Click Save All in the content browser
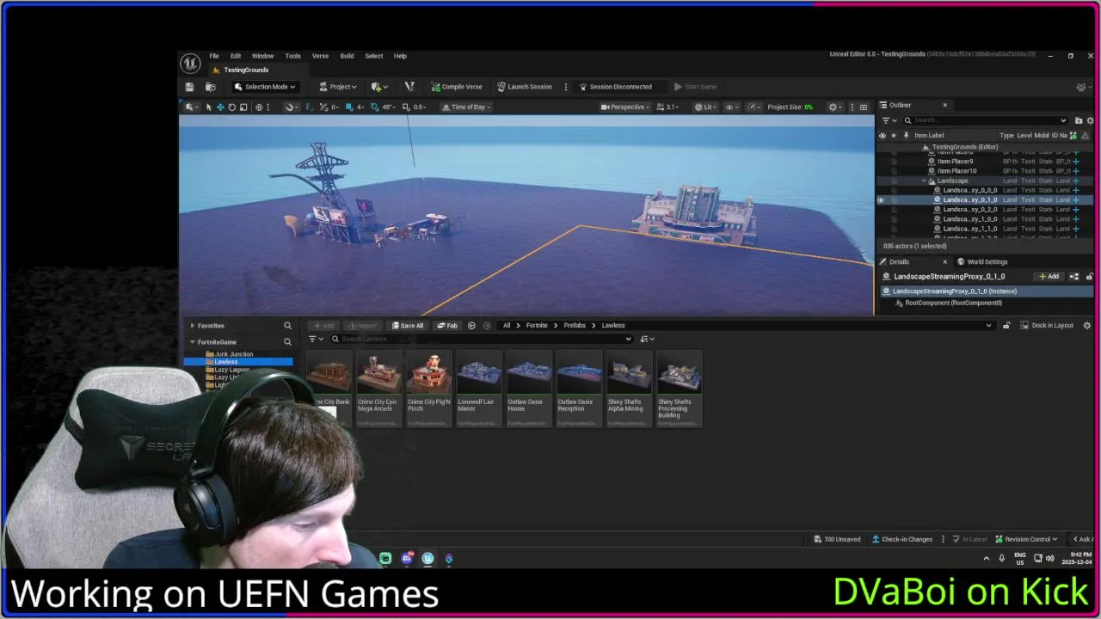Image resolution: width=1101 pixels, height=619 pixels. click(408, 326)
